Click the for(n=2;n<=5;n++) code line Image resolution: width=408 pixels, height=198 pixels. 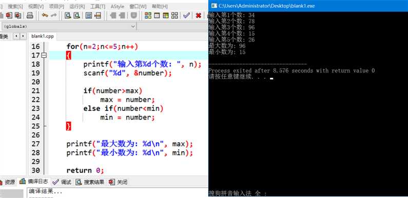(x=102, y=47)
